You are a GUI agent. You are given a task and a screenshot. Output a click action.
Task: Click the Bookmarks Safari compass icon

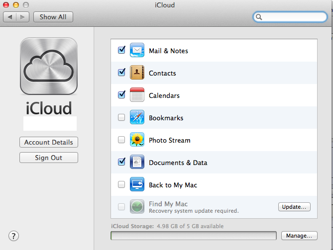tap(137, 117)
